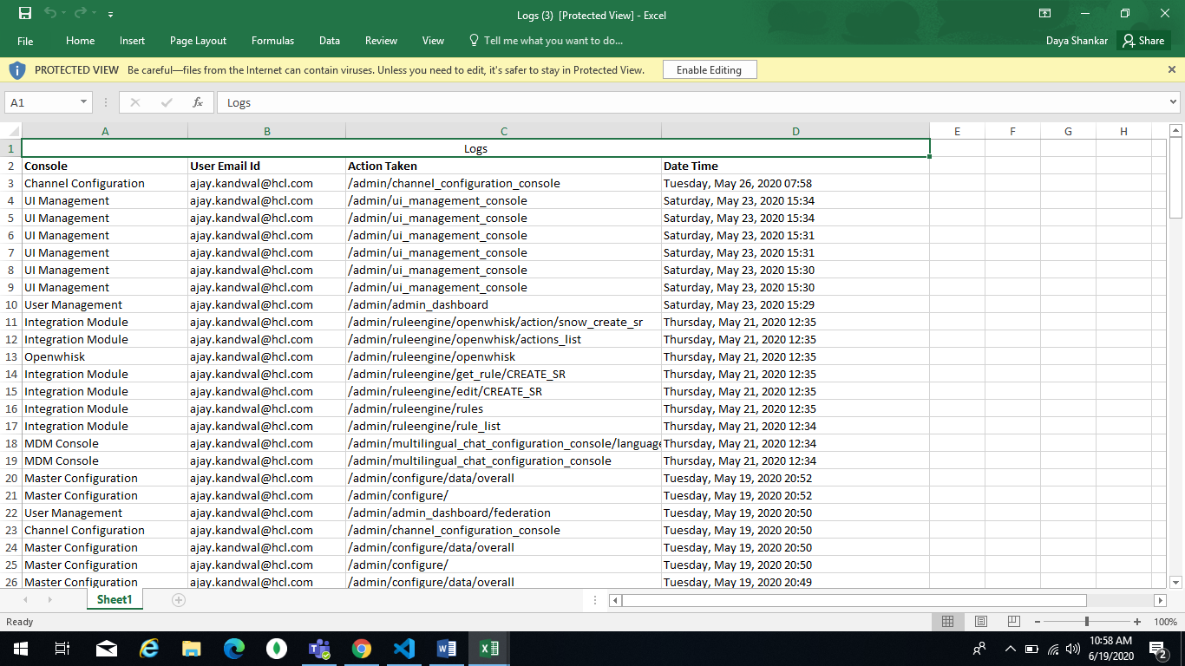1185x666 pixels.
Task: Select the Sheet1 tab
Action: [x=115, y=600]
